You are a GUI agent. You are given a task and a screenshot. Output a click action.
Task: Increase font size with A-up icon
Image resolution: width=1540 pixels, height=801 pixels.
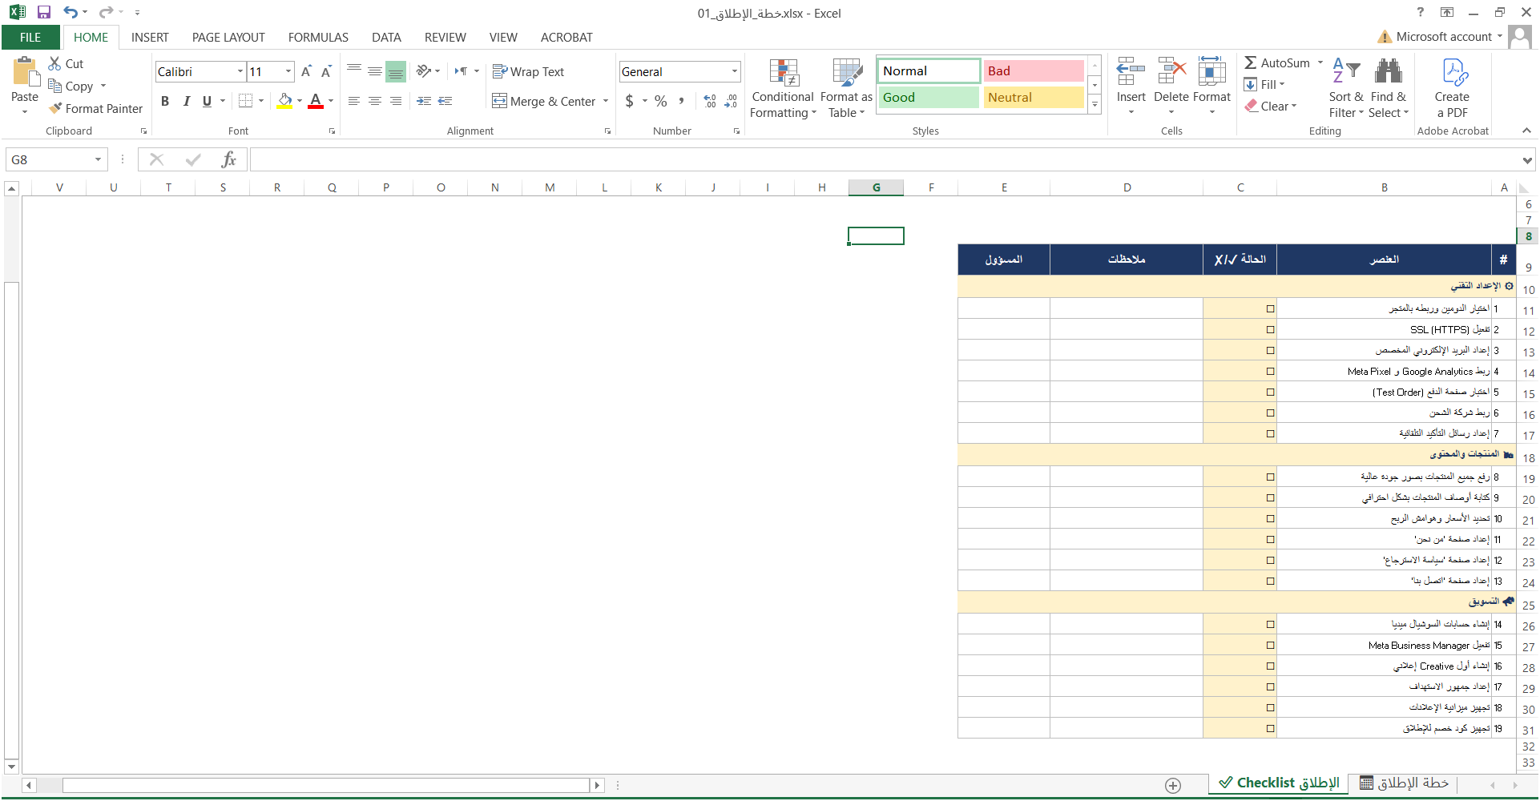tap(306, 71)
